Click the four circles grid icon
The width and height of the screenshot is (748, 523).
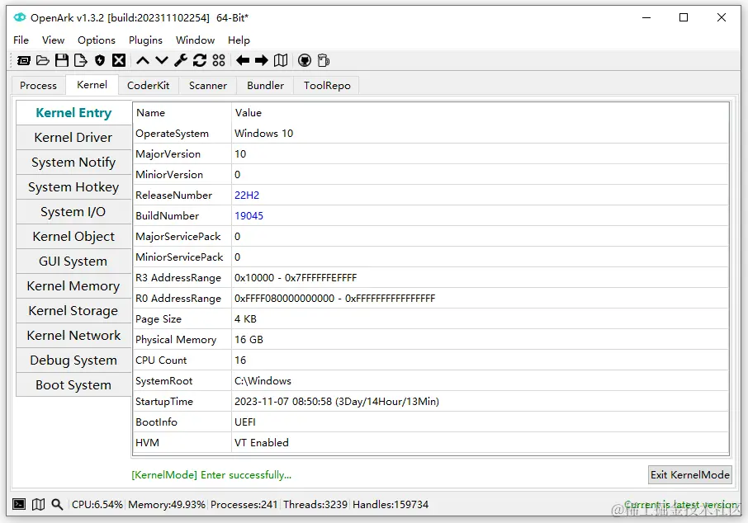pos(219,60)
